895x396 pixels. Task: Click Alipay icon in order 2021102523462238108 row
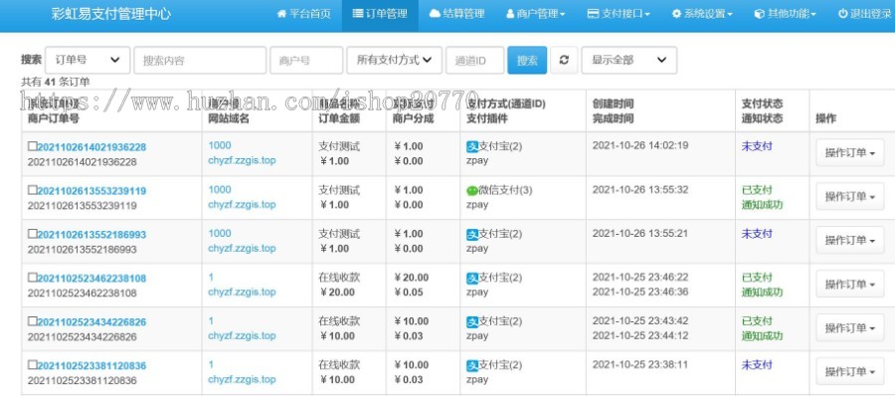[472, 279]
